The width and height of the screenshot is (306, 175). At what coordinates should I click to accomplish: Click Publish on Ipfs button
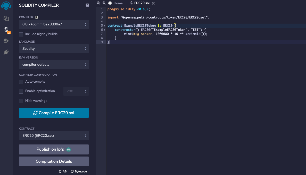pyautogui.click(x=54, y=149)
